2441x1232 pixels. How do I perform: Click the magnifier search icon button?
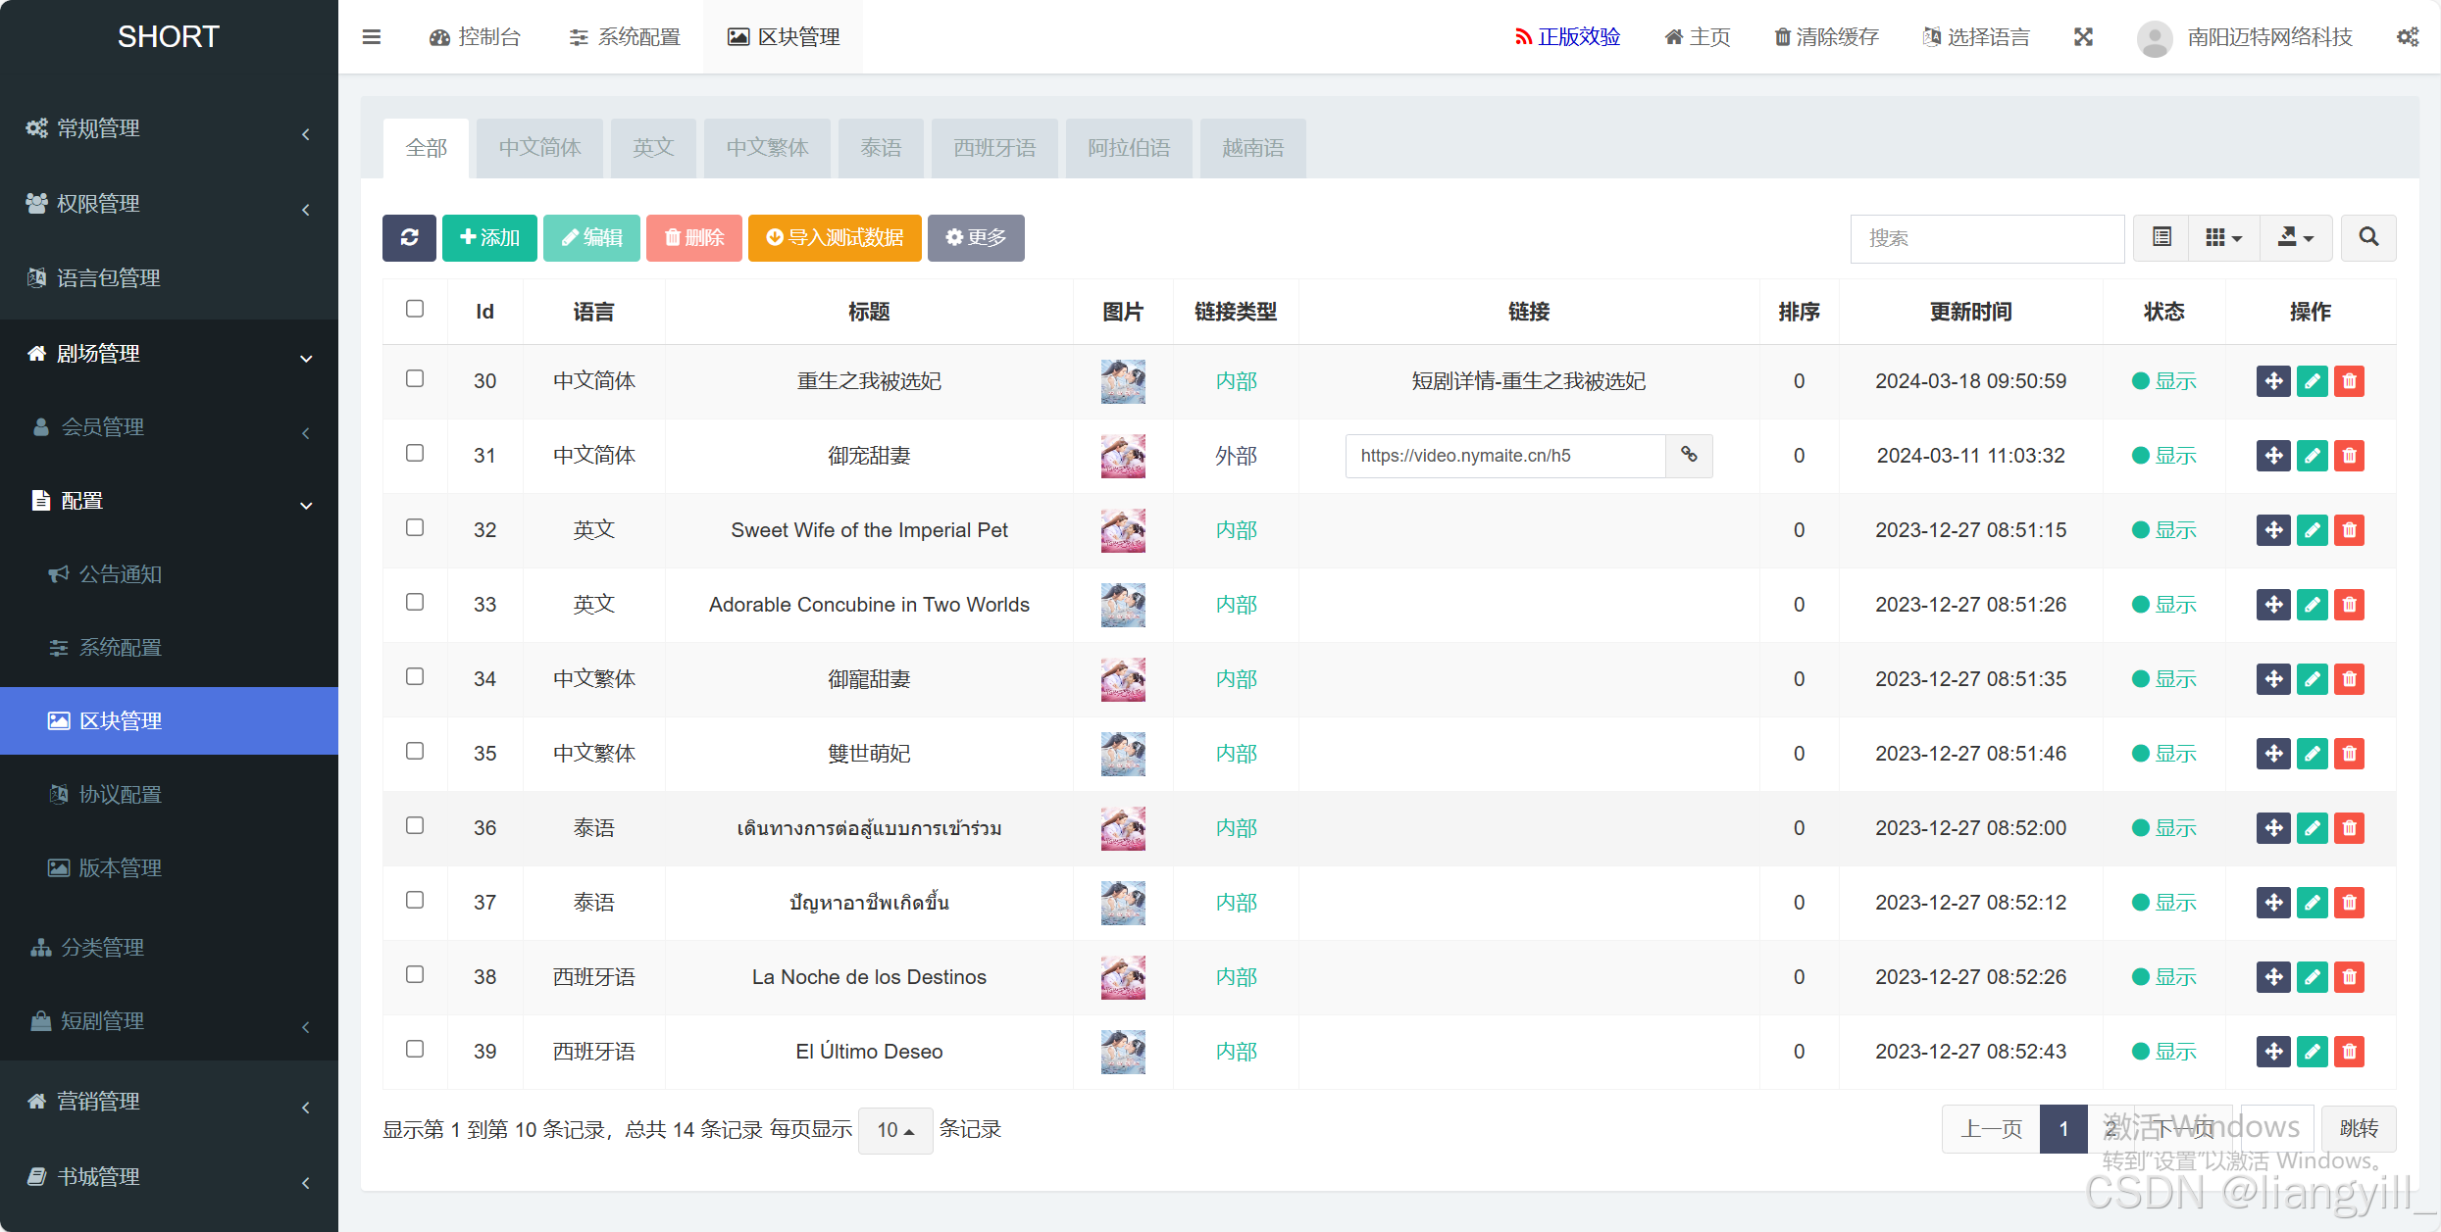point(2368,237)
